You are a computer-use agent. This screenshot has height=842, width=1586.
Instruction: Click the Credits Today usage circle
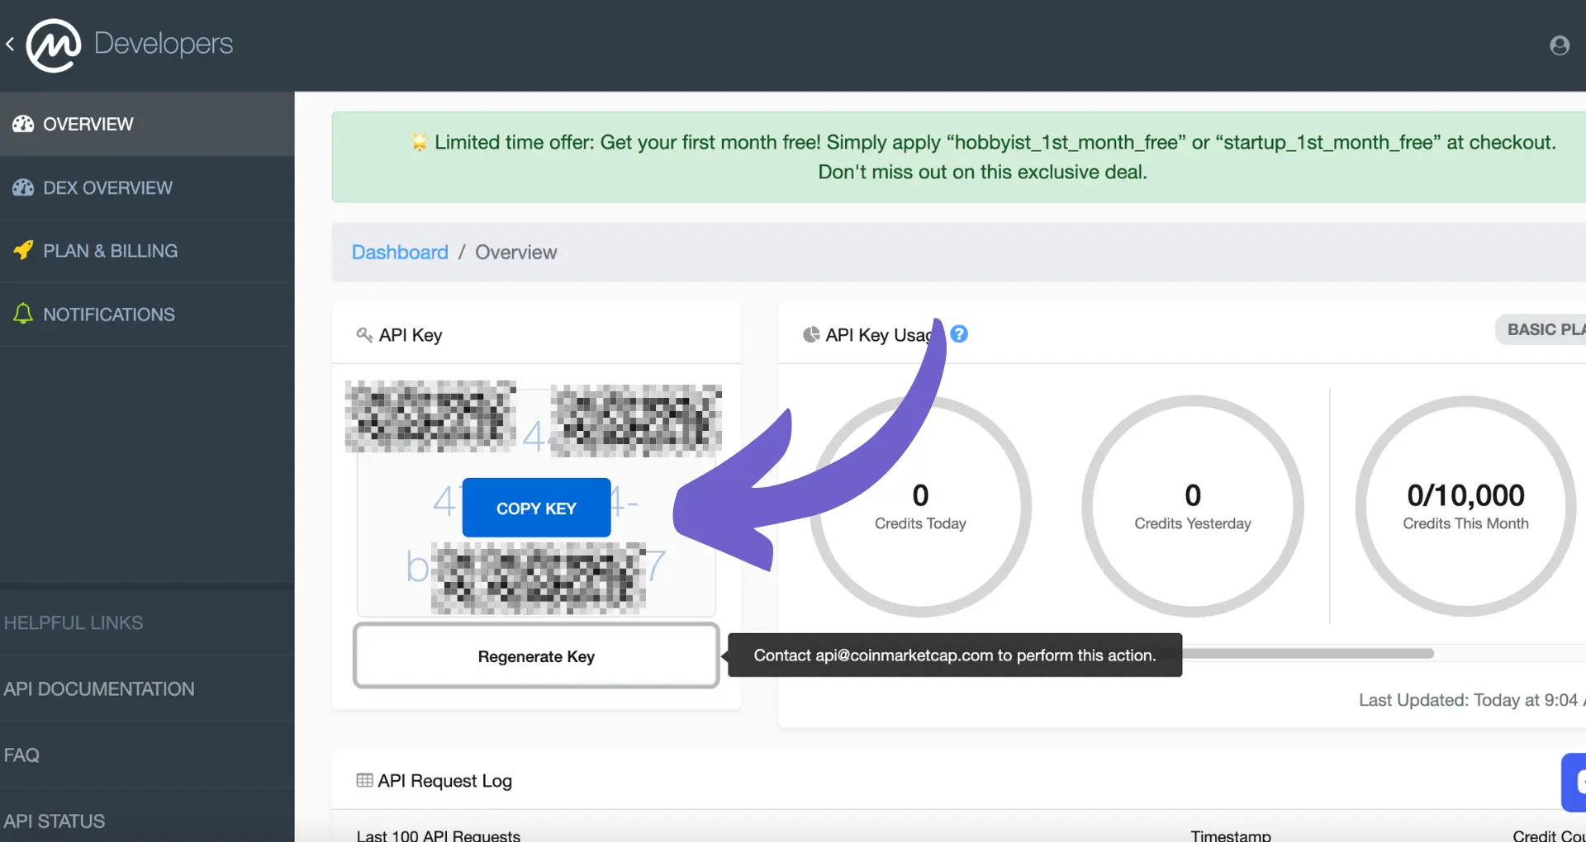(920, 506)
